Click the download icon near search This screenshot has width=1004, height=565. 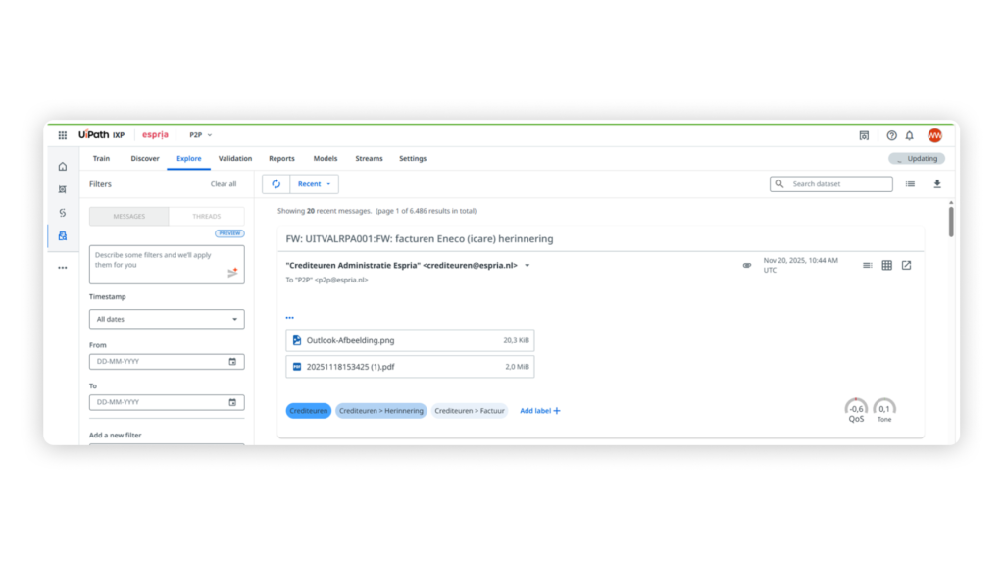click(936, 183)
